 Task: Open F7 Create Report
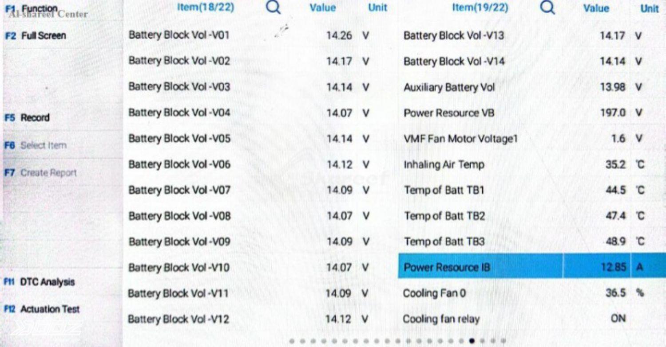(40, 173)
